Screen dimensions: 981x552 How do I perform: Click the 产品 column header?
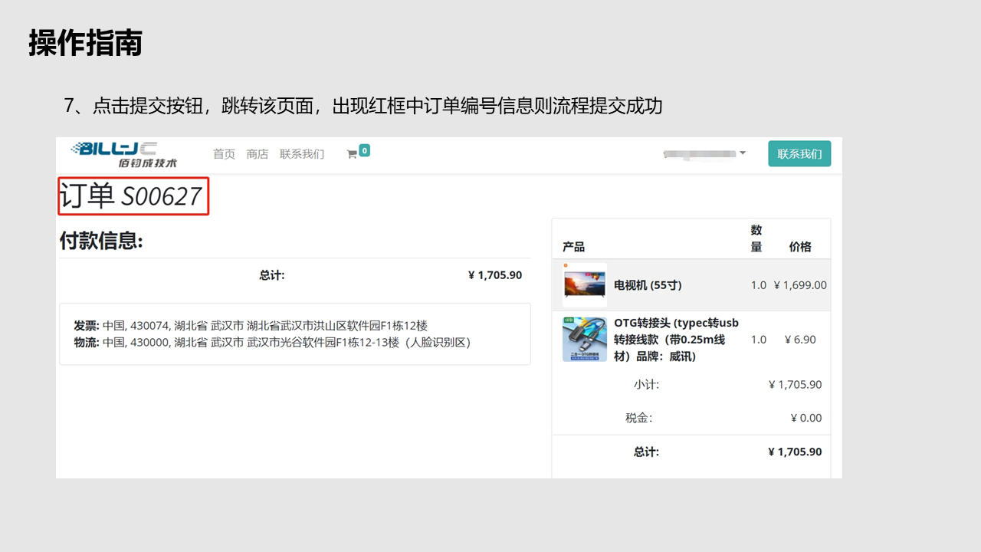coord(573,247)
